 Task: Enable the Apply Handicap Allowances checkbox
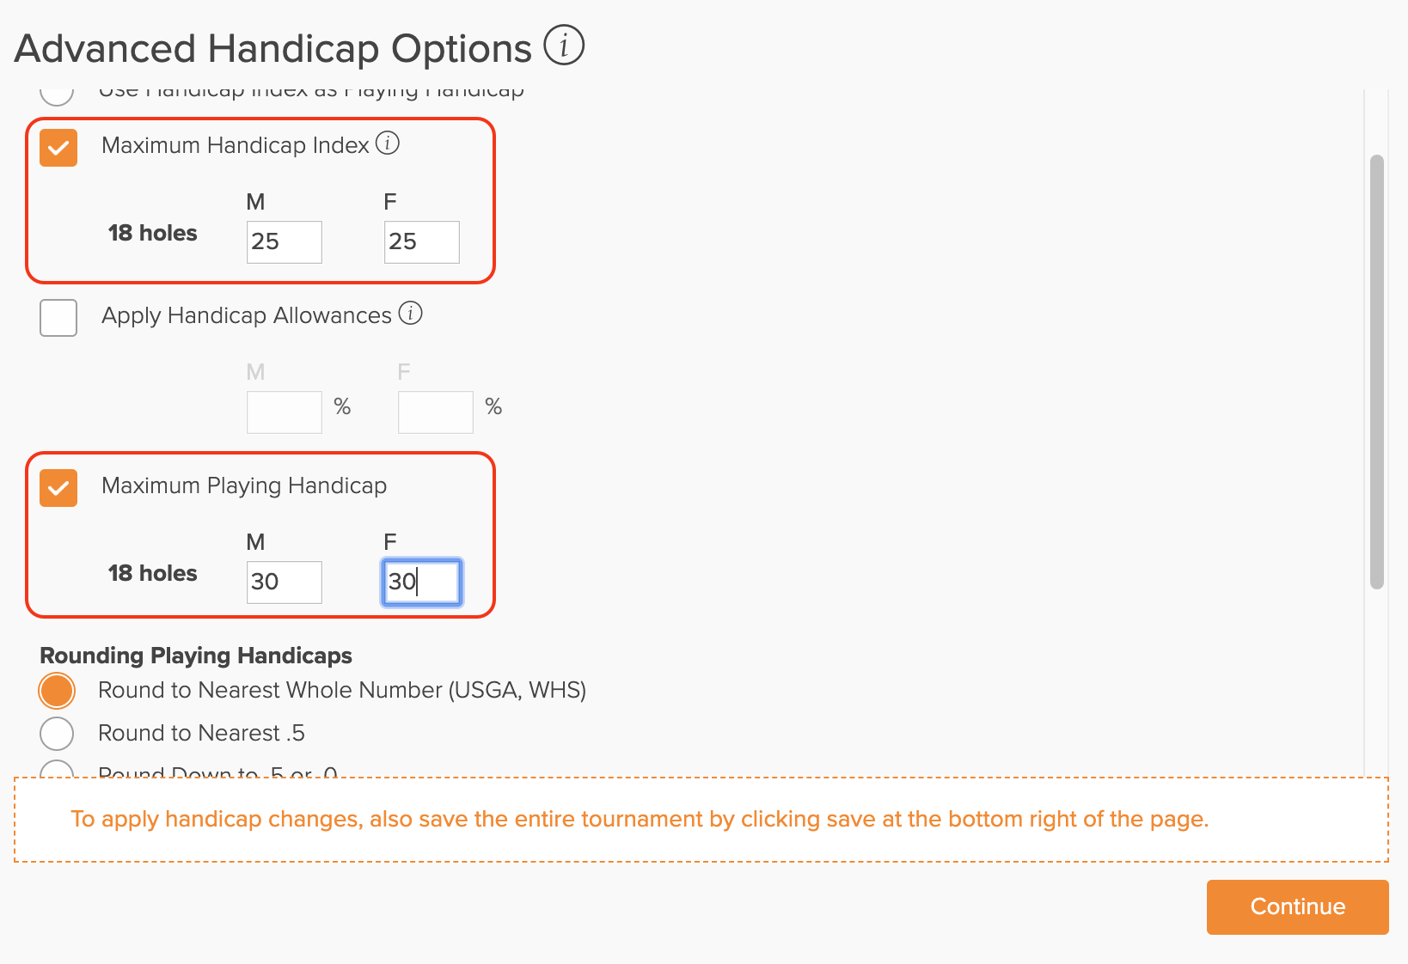58,318
